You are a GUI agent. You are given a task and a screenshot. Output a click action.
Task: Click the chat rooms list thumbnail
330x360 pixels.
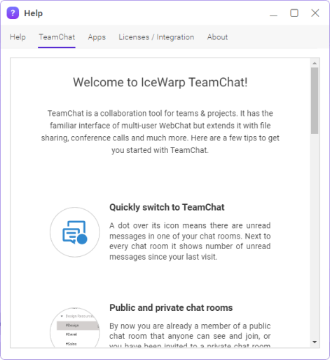point(75,328)
